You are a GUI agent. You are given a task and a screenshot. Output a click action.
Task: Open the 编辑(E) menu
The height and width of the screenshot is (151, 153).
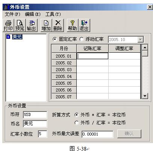click(x=33, y=14)
